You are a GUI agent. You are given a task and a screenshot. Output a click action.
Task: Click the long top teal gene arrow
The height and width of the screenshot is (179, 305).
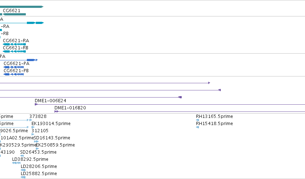22,7
